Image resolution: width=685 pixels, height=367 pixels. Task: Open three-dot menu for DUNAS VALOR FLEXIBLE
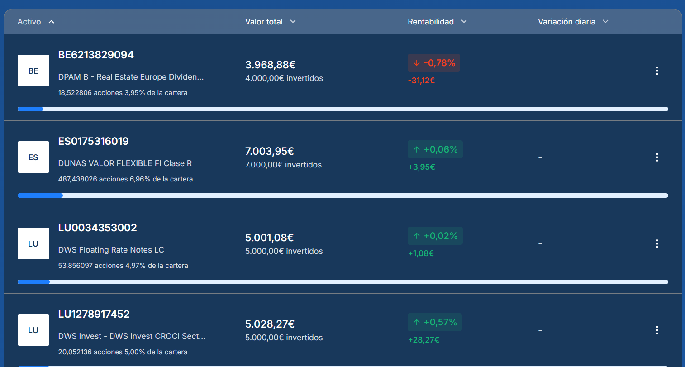pos(657,157)
